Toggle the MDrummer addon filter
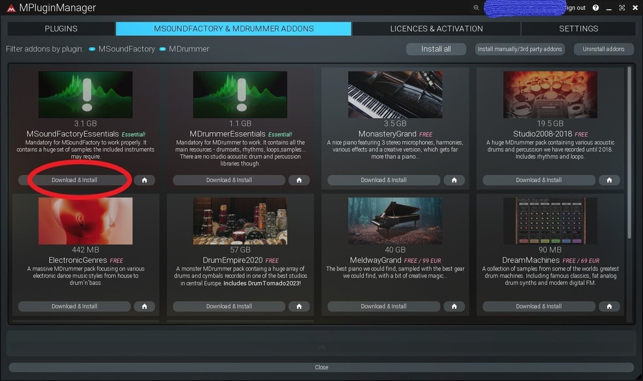Image resolution: width=643 pixels, height=381 pixels. point(184,49)
